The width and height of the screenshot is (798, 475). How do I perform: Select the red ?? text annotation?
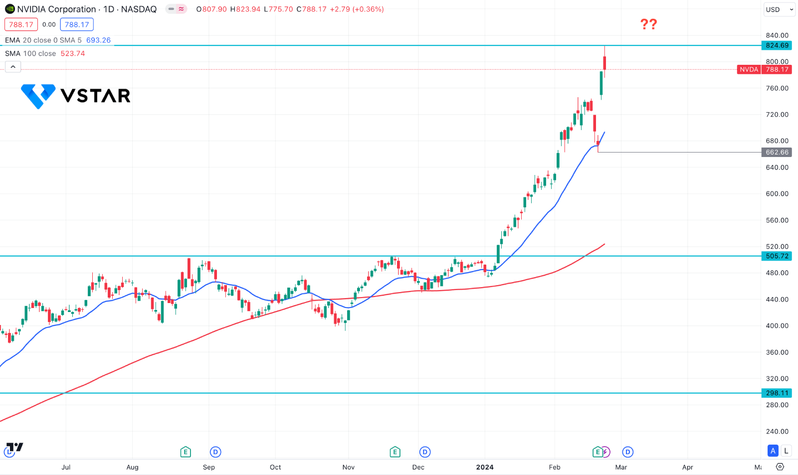tap(649, 24)
